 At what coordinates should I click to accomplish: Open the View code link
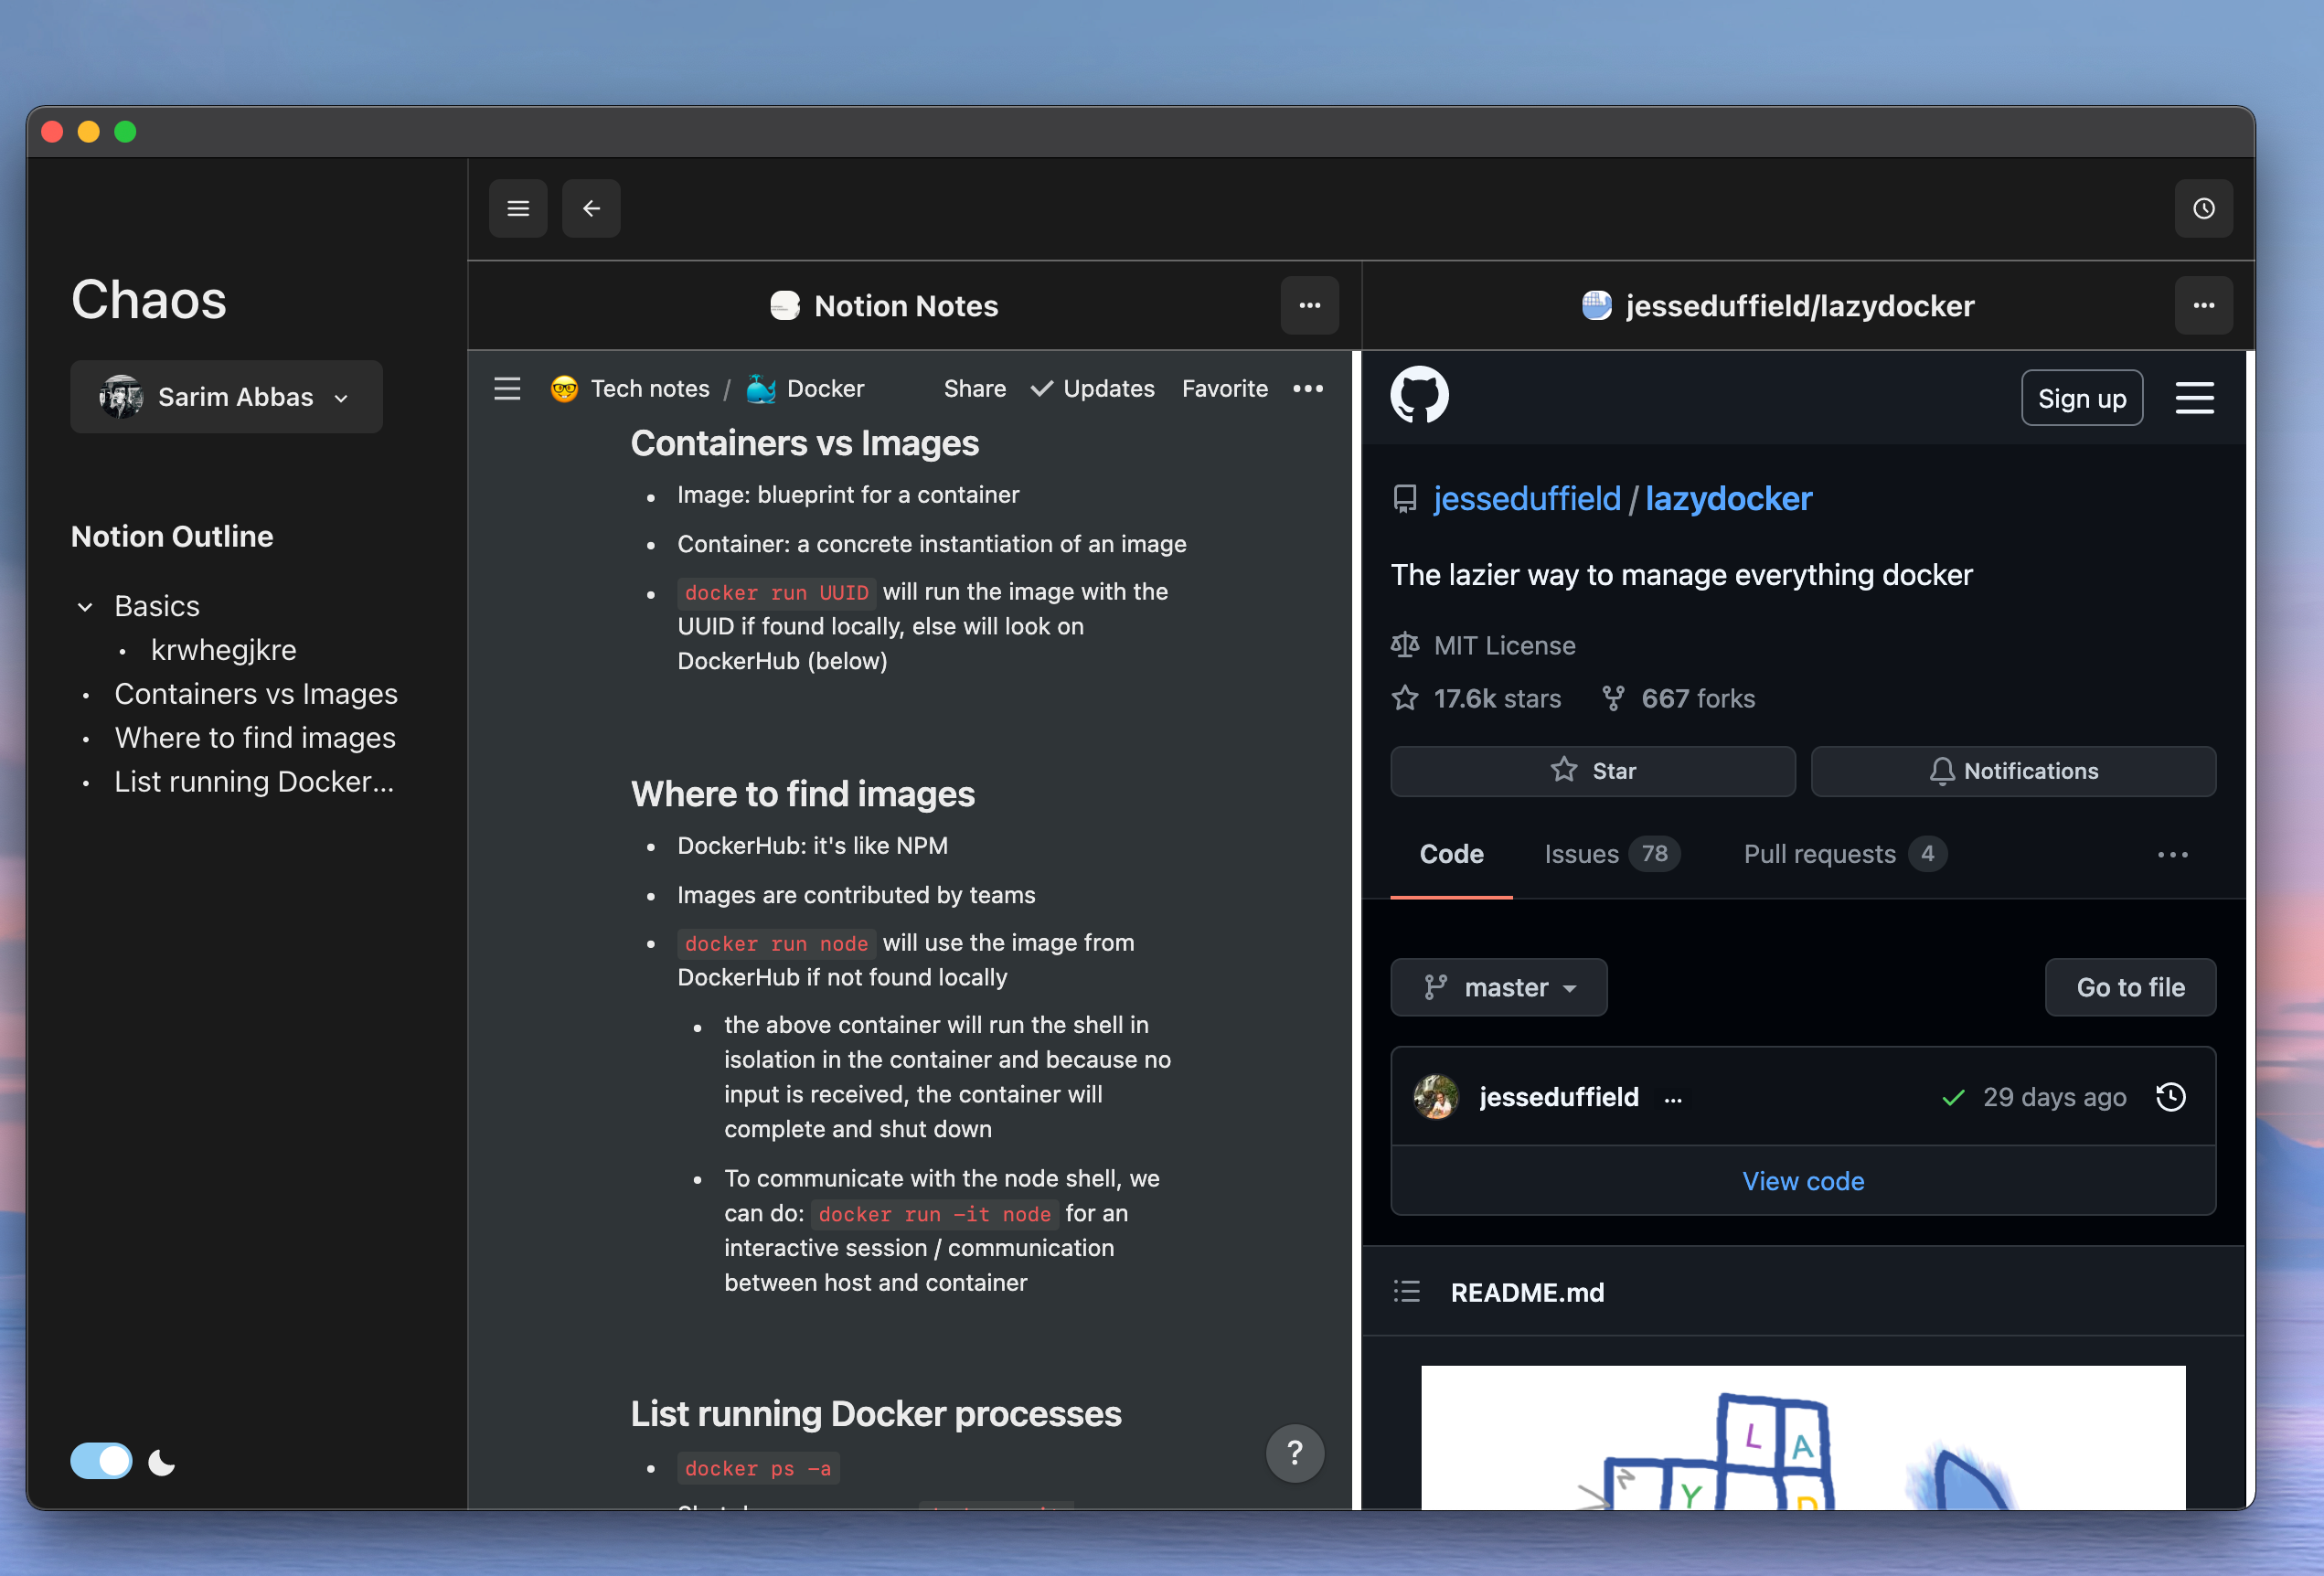click(x=1803, y=1181)
